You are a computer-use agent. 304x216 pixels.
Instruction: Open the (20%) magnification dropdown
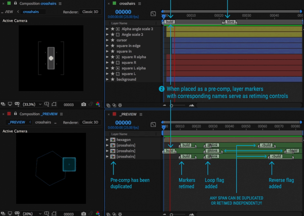point(32,213)
